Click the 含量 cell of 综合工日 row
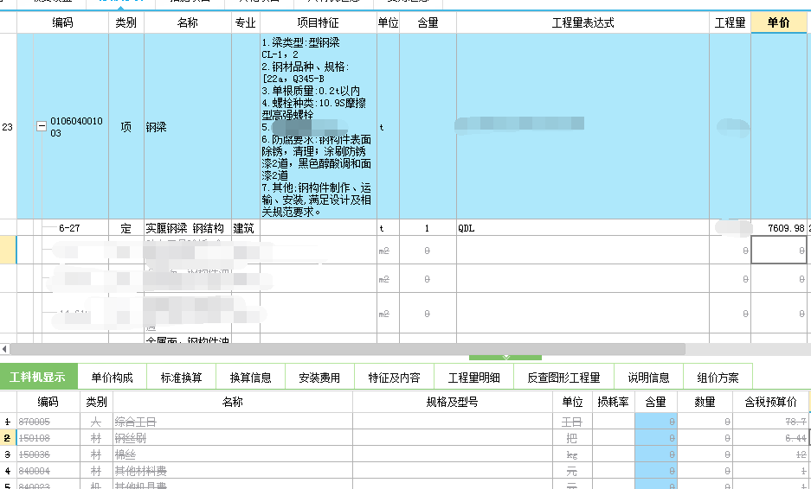 (x=655, y=422)
